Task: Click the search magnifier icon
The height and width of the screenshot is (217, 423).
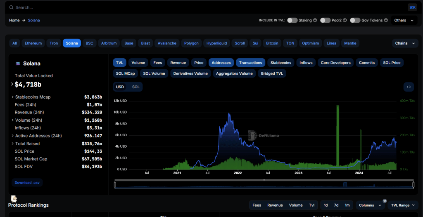Action: coord(11,7)
